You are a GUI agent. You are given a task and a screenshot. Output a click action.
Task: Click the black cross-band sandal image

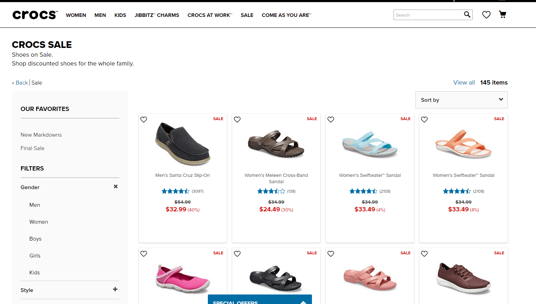pos(276,279)
